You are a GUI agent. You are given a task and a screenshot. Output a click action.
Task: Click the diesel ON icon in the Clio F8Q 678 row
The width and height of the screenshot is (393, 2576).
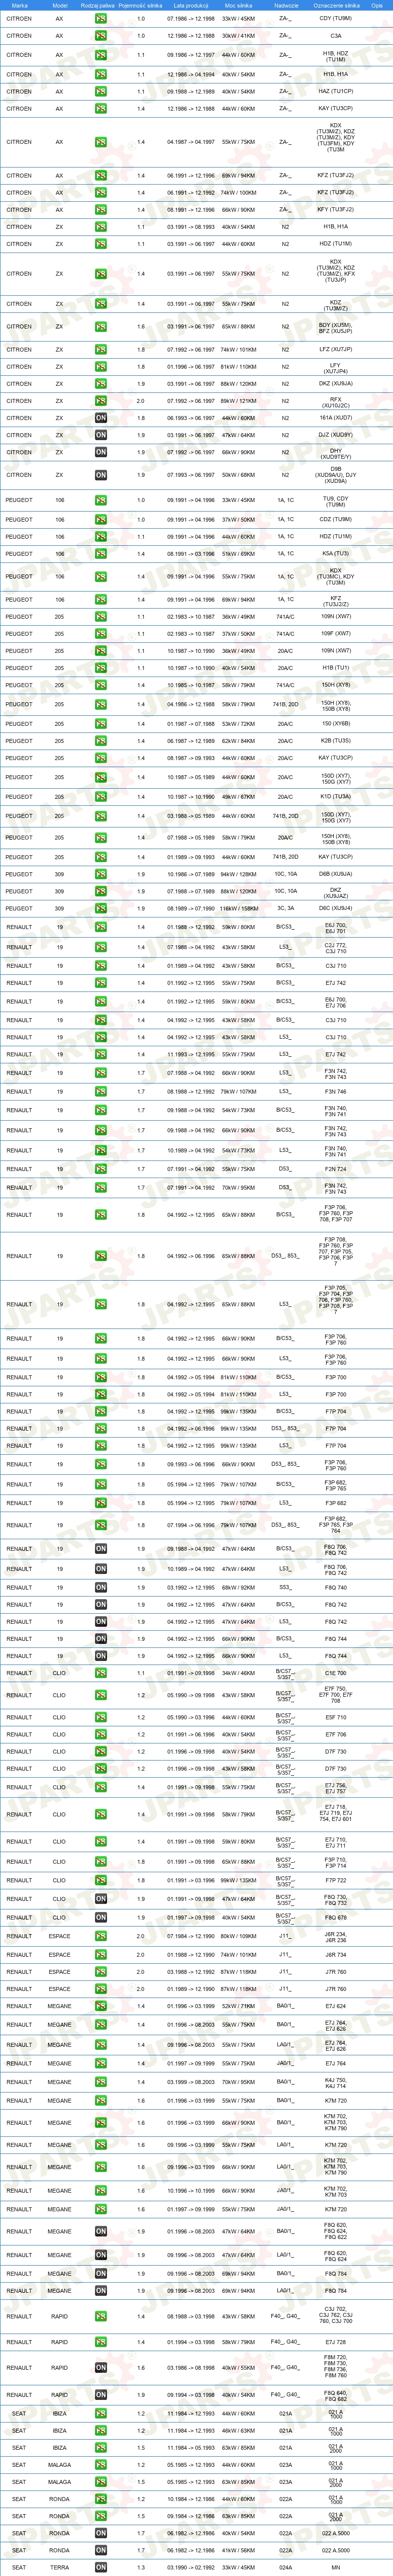tap(101, 1918)
